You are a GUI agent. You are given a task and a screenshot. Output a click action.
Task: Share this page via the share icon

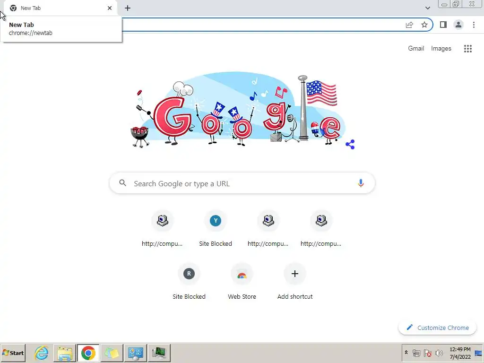pos(409,25)
